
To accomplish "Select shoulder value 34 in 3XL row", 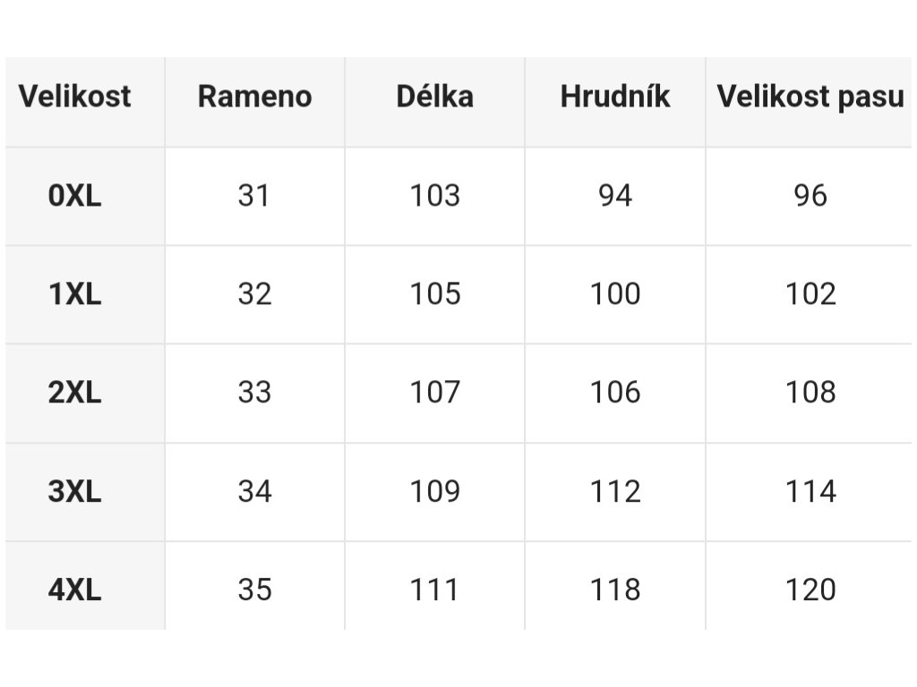I will (254, 491).
